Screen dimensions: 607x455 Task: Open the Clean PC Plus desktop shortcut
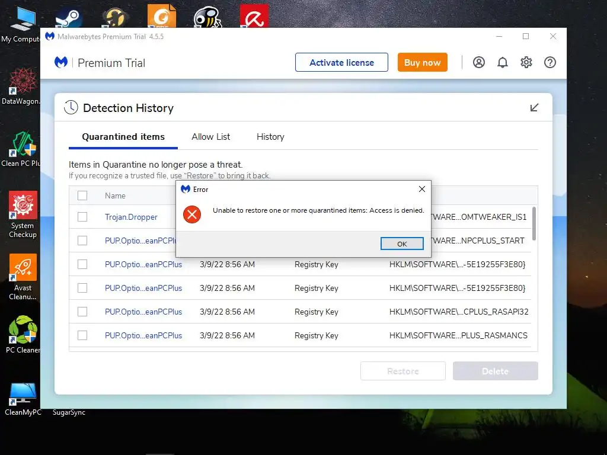click(x=22, y=149)
